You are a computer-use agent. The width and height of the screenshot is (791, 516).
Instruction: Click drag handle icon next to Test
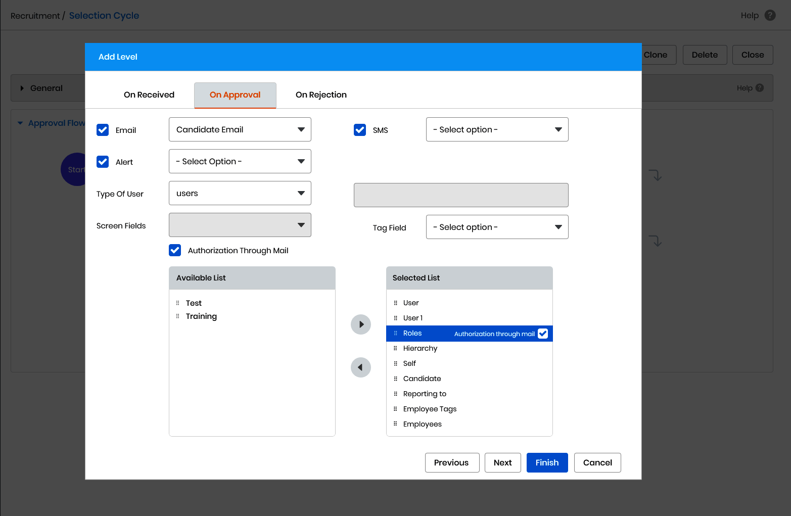(x=177, y=303)
